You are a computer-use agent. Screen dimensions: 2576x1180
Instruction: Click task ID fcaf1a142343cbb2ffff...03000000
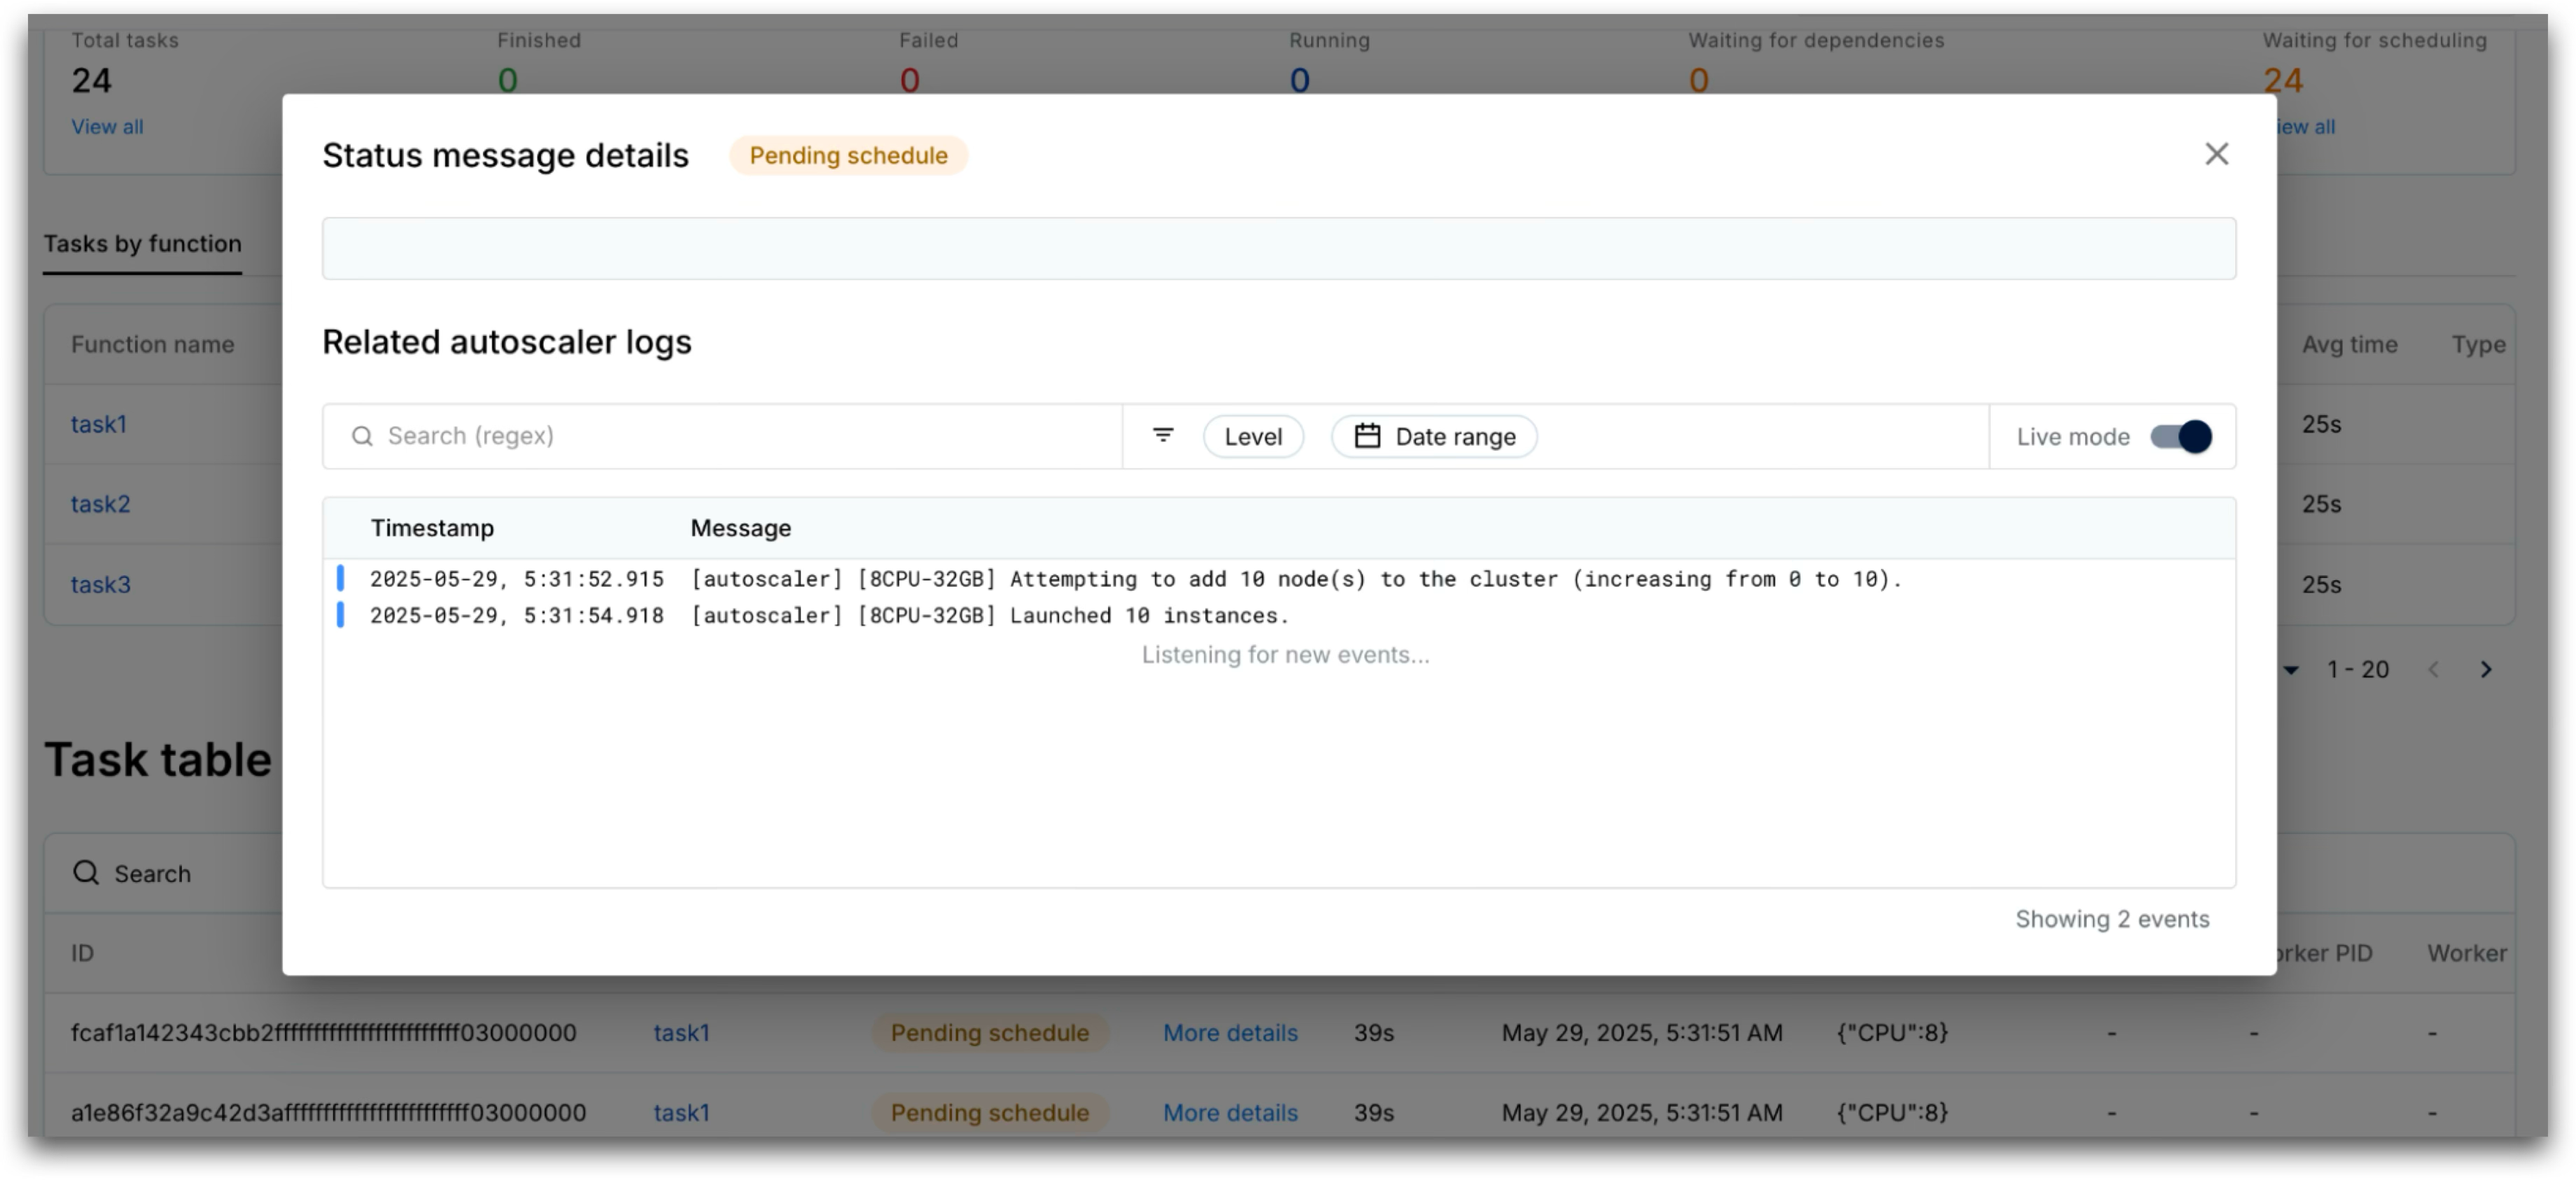click(x=323, y=1032)
